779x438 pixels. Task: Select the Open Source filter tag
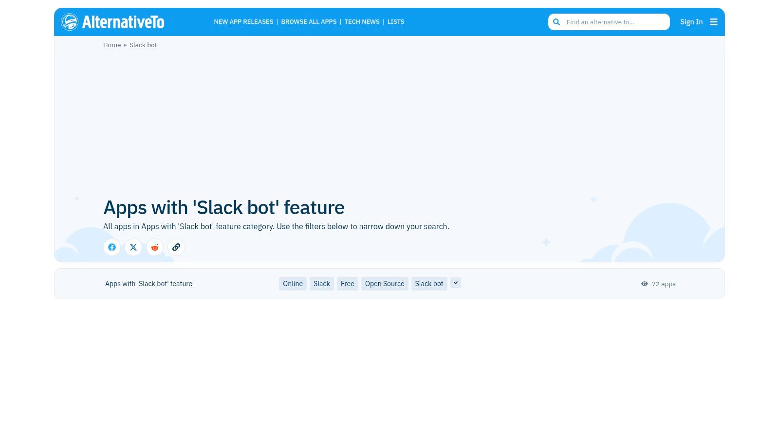[385, 284]
